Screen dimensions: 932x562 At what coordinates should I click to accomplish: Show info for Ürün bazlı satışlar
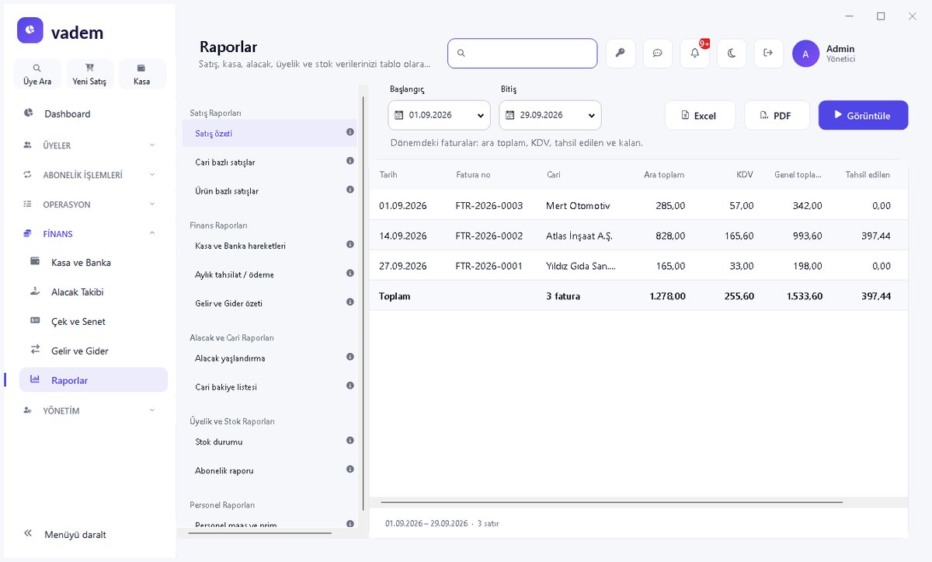coord(350,190)
